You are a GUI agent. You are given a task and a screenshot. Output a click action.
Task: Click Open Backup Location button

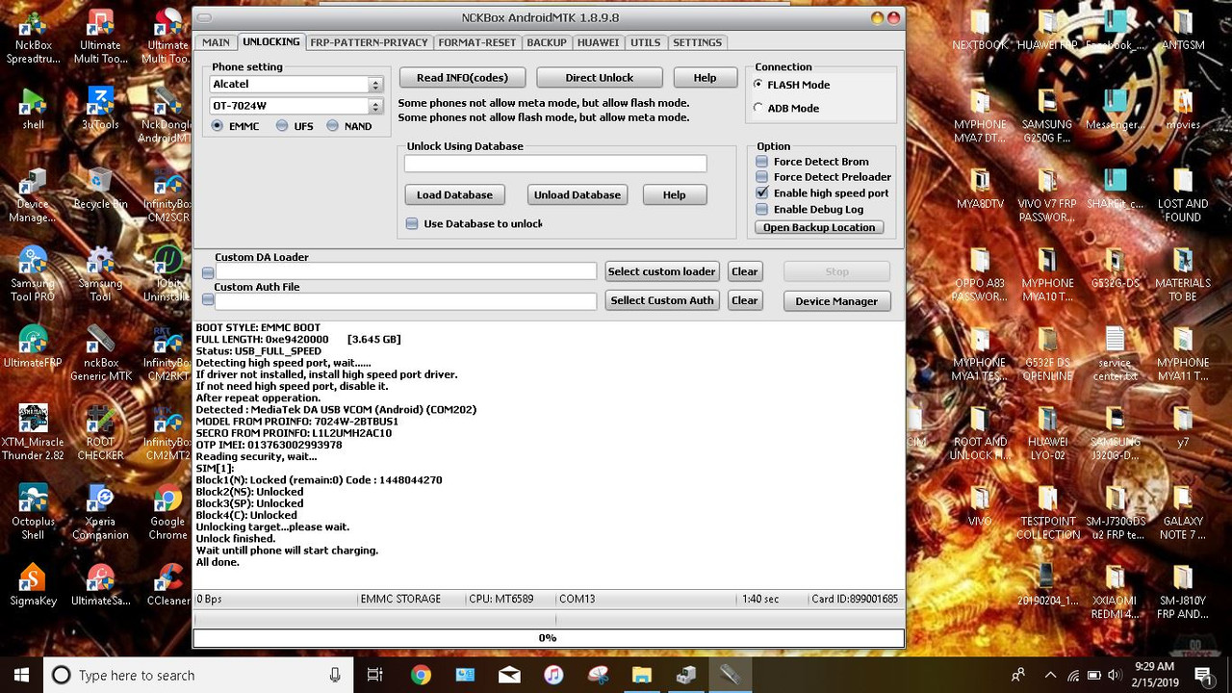[x=819, y=227]
